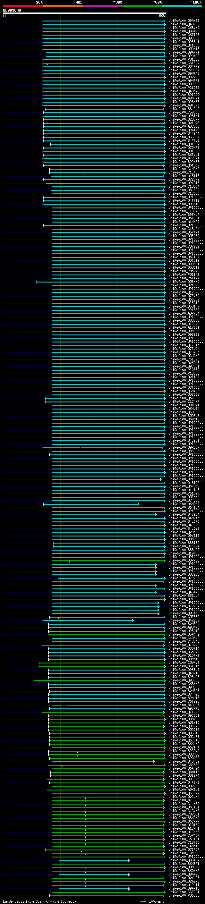
Task: Select hit UniRef100_Q9AR18
Action: 184,889
